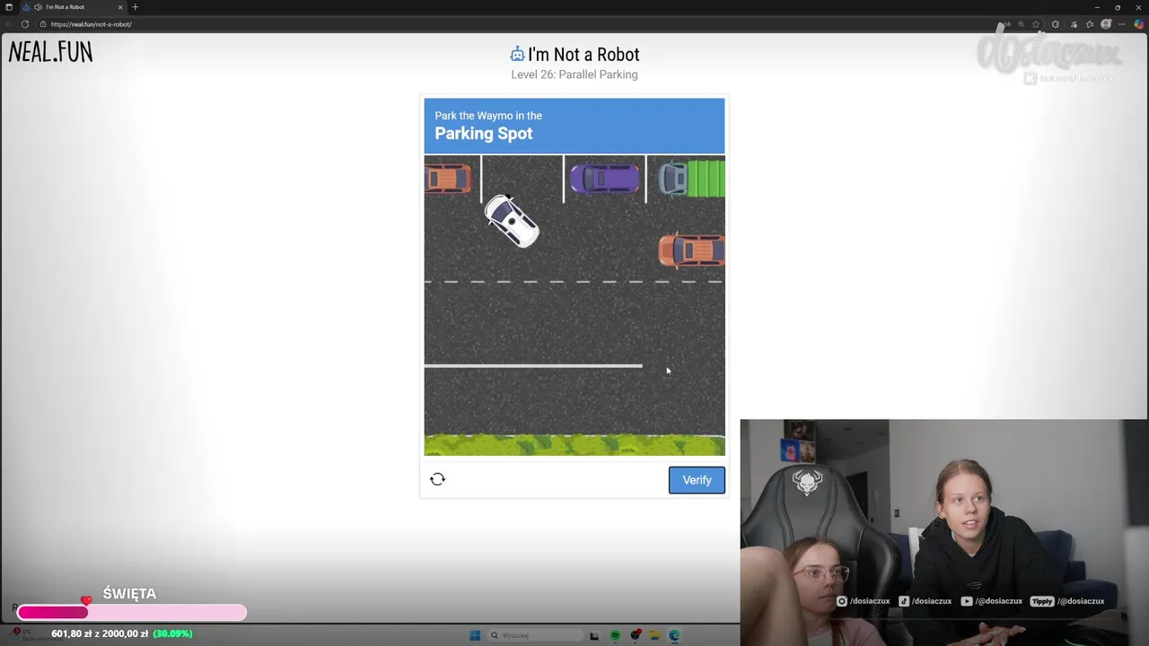Open Microsoft Edge from the taskbar
The width and height of the screenshot is (1149, 646).
coord(674,635)
